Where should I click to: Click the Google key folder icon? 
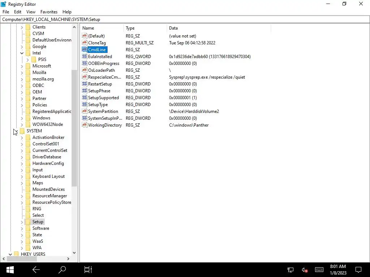click(28, 47)
